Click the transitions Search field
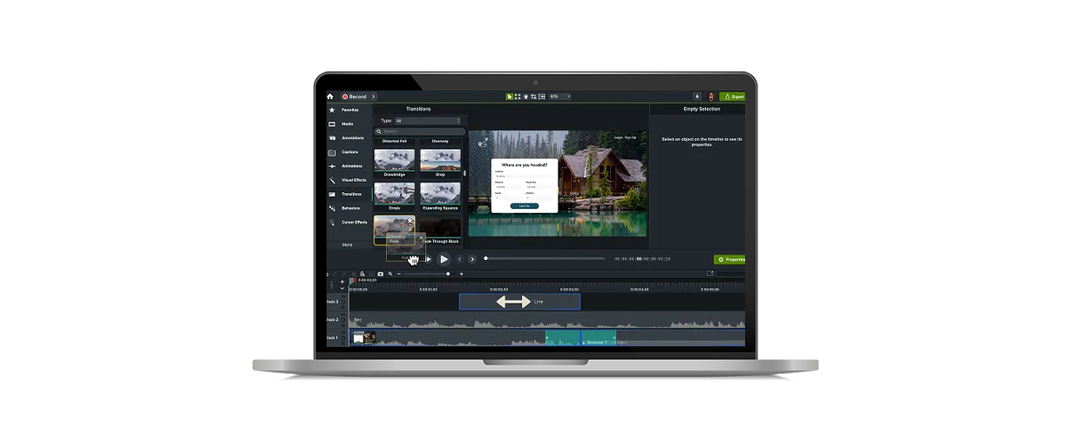Viewport: 1071px width, 427px height. pos(418,131)
